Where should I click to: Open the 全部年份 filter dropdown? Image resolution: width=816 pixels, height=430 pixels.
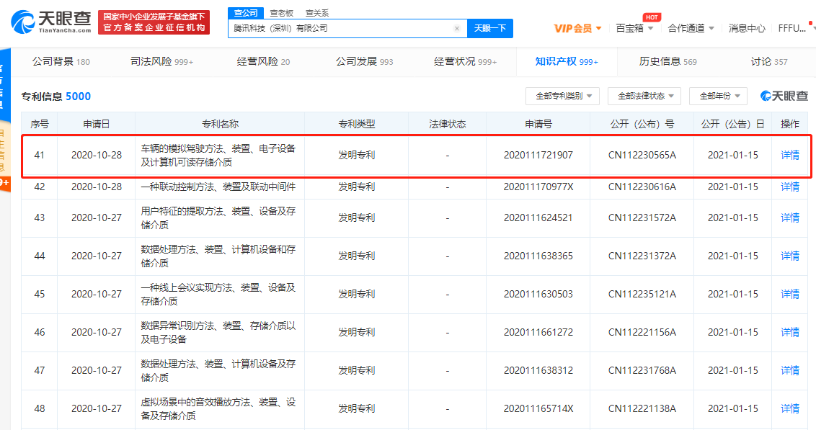point(718,96)
